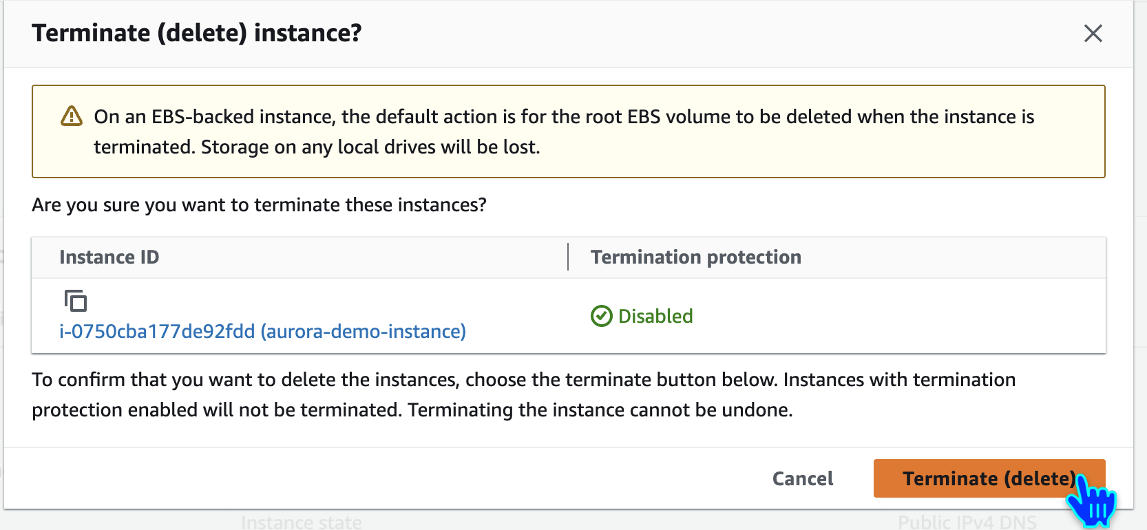Click the "Are you sure" question text
This screenshot has width=1147, height=530.
click(x=259, y=205)
